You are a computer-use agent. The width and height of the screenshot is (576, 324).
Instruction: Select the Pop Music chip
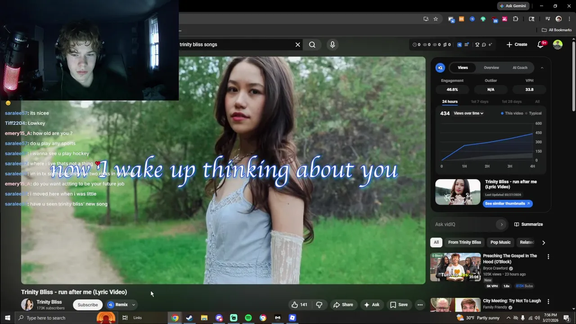(x=500, y=242)
